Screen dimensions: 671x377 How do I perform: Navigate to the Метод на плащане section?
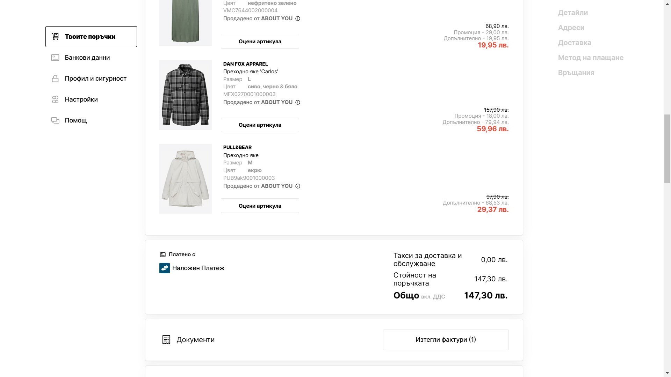591,58
